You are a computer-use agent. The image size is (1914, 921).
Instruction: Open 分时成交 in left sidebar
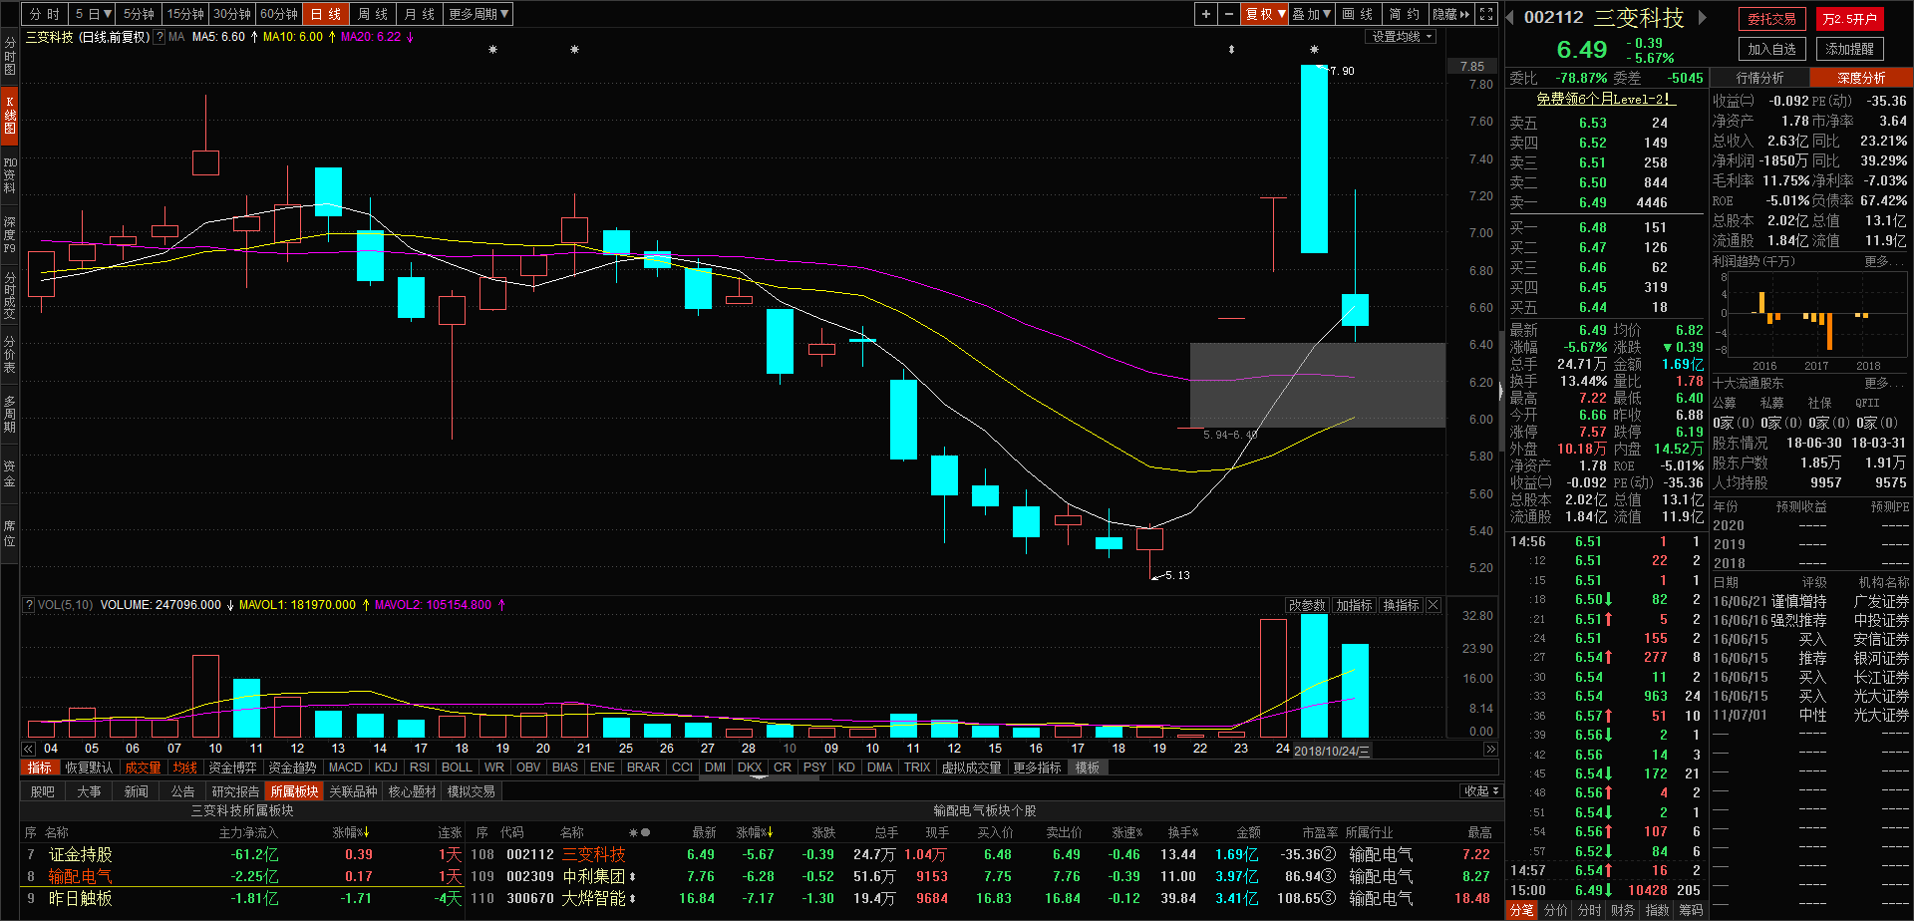[10, 295]
